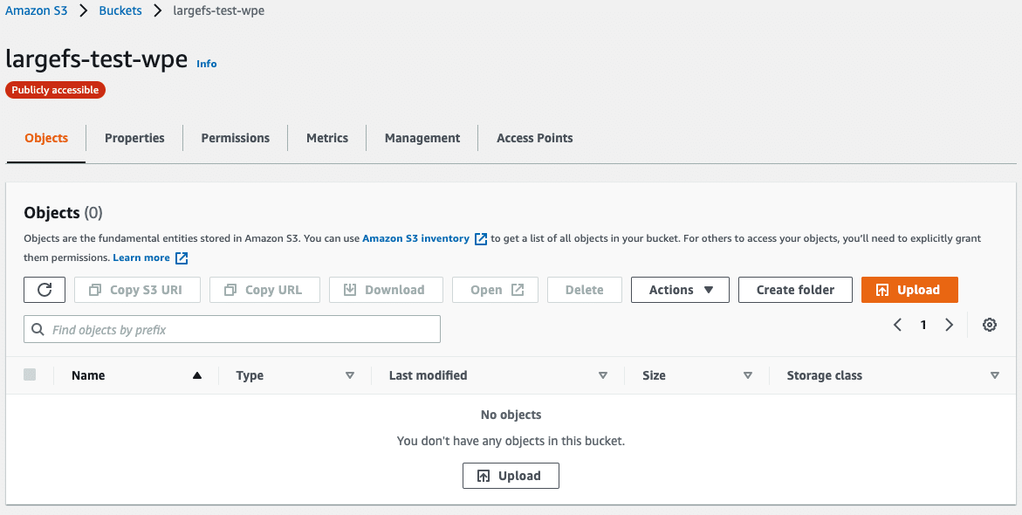Screen dimensions: 1022x515
Task: Go to previous page with left chevron
Action: (x=897, y=325)
